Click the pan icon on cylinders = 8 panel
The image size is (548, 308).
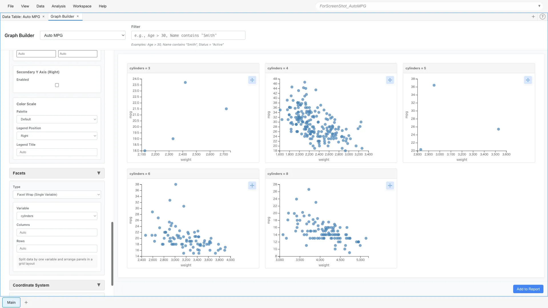[390, 185]
